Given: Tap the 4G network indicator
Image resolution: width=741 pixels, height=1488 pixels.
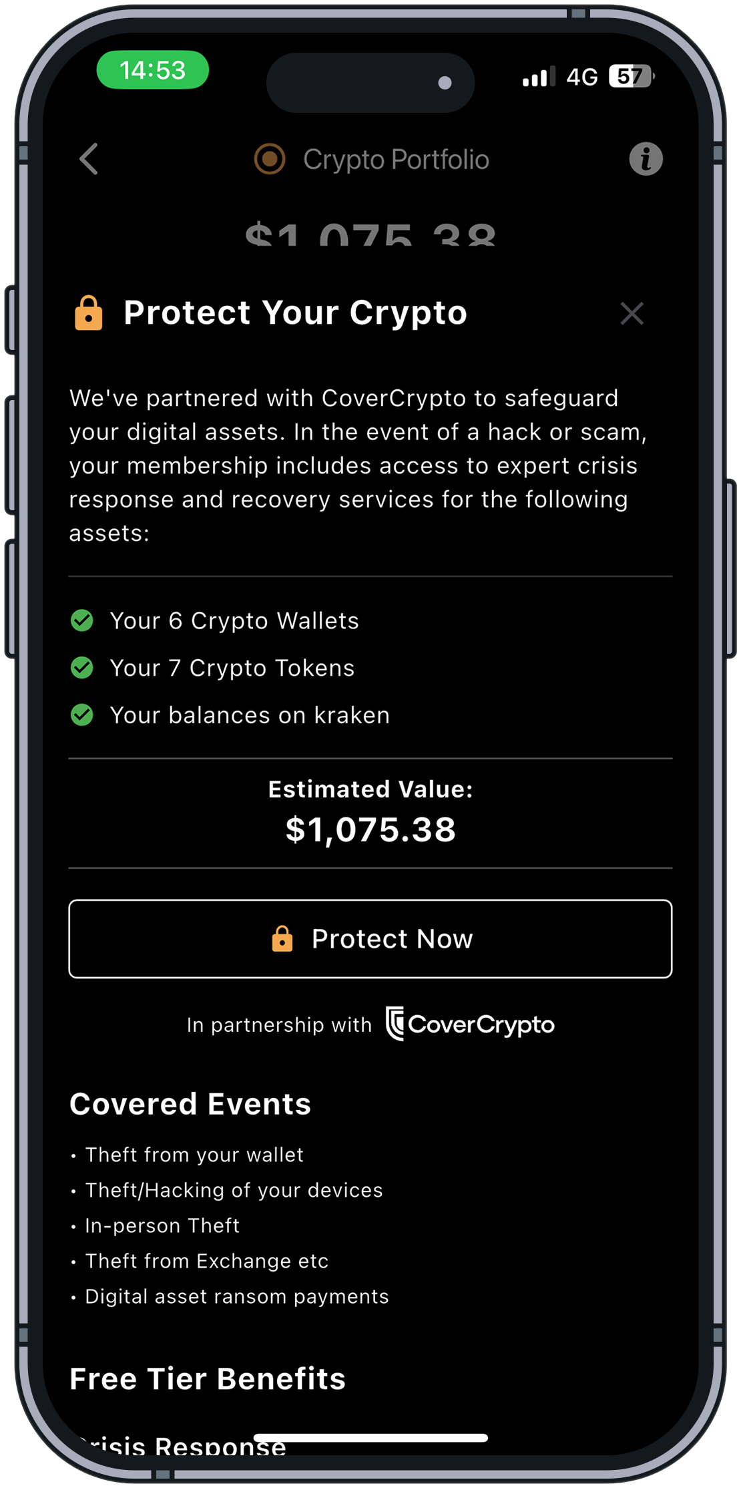Looking at the screenshot, I should coord(580,77).
